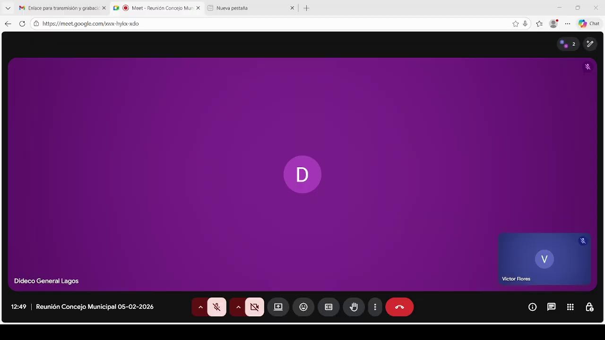The image size is (605, 340).
Task: Open the Copilot Chat button
Action: point(589,24)
